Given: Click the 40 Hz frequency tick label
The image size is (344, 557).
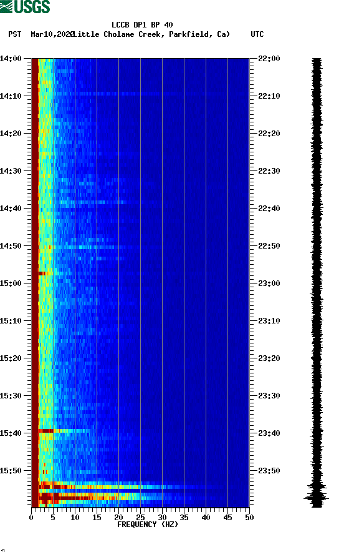Looking at the screenshot, I should click(x=206, y=518).
